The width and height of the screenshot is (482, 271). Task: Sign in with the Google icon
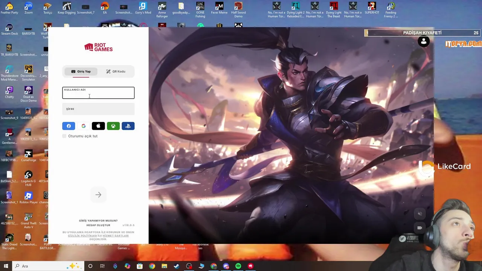click(84, 126)
